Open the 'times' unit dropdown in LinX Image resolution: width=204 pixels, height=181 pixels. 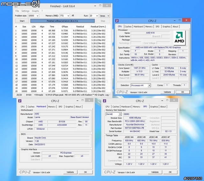[105, 16]
